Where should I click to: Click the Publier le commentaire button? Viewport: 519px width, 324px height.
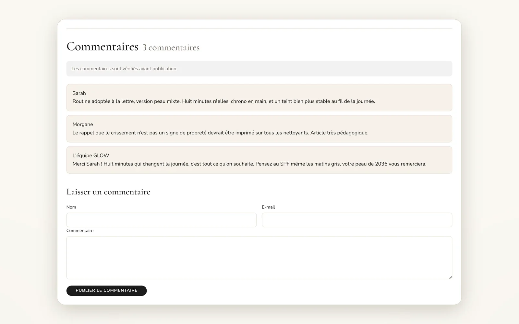(106, 291)
